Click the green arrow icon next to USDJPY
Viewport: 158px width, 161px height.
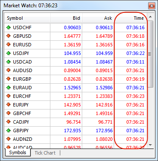coord(9,53)
